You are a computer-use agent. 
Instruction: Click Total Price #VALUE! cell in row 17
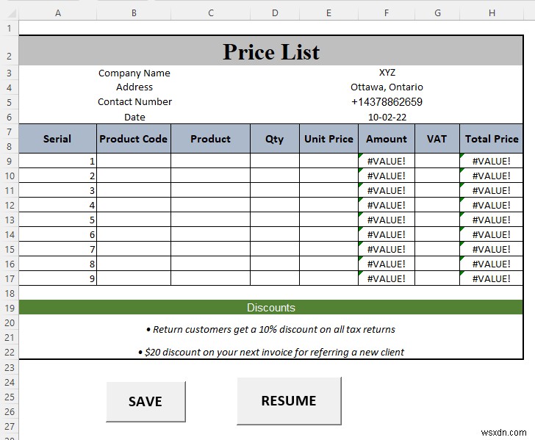pyautogui.click(x=492, y=278)
